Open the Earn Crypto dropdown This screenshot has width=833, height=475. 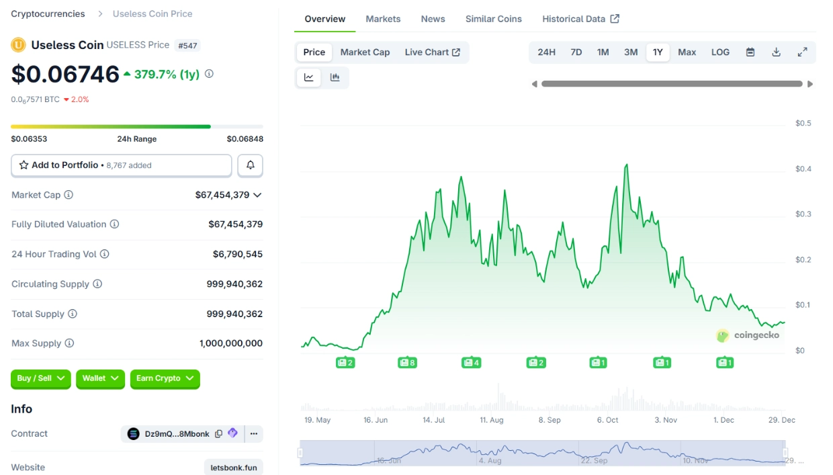pyautogui.click(x=165, y=378)
